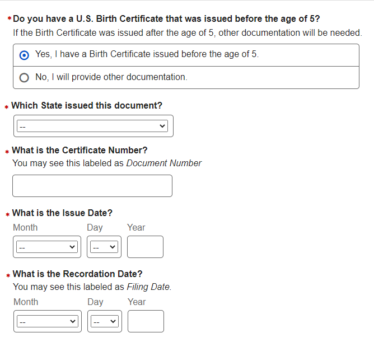Click the Recordation Date Year field

point(146,321)
